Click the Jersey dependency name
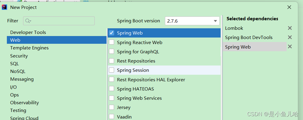The image size is (303, 120). pos(124,107)
